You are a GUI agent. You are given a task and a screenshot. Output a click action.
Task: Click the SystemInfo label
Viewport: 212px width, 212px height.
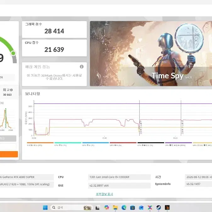pyautogui.click(x=163, y=184)
